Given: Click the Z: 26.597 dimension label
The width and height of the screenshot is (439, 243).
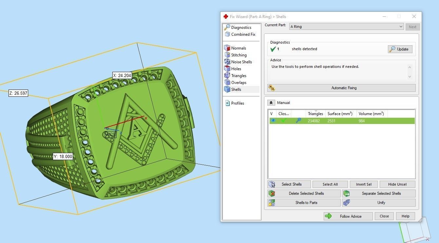Looking at the screenshot, I should point(18,93).
